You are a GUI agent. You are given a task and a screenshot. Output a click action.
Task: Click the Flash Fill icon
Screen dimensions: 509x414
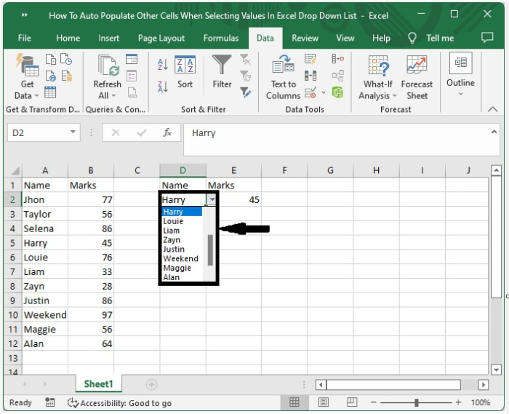(x=310, y=60)
